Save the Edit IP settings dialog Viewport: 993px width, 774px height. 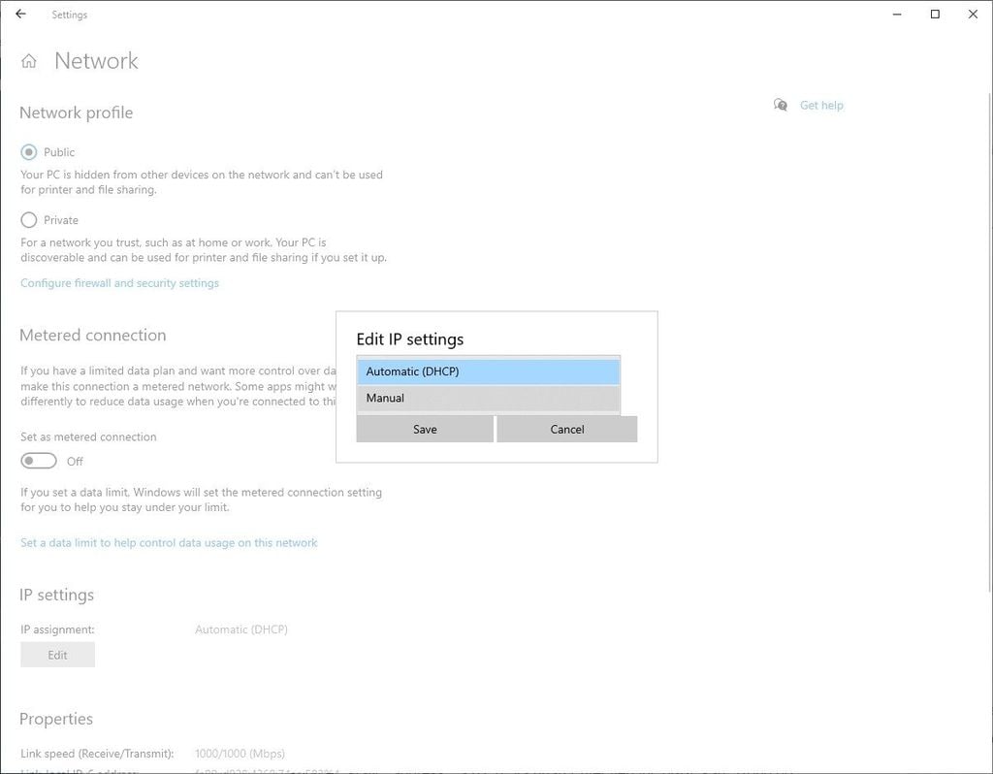(425, 430)
